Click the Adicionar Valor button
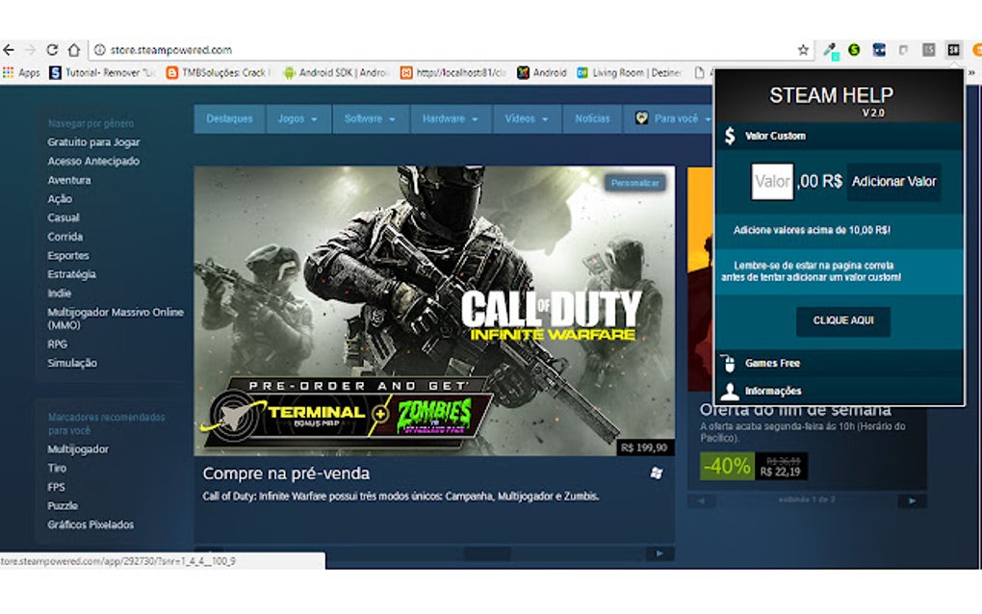 point(893,182)
